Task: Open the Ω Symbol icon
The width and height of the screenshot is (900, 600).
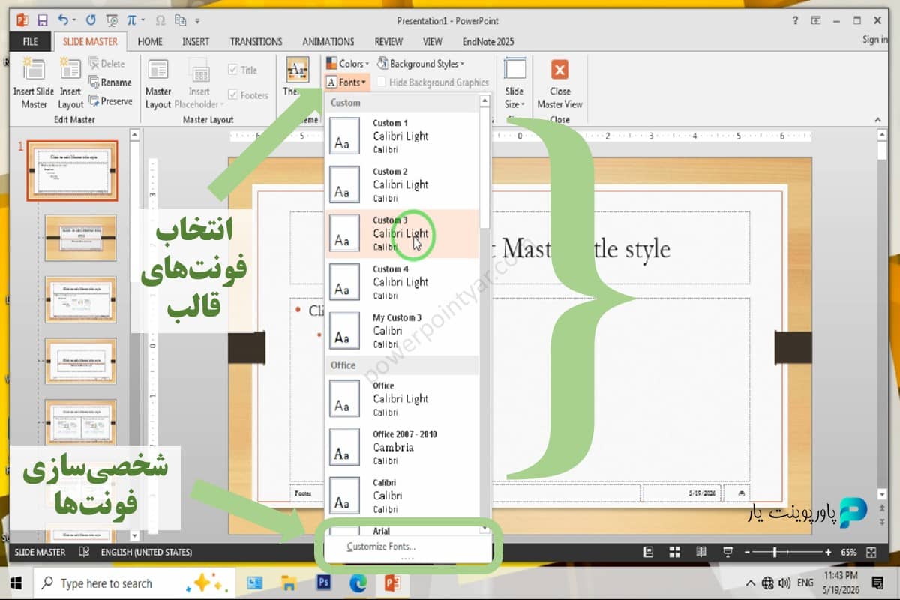Action: click(x=160, y=20)
